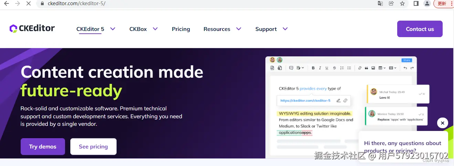The image size is (454, 166).
Task: Click the export to PDF icon in editor
Action: click(x=272, y=68)
